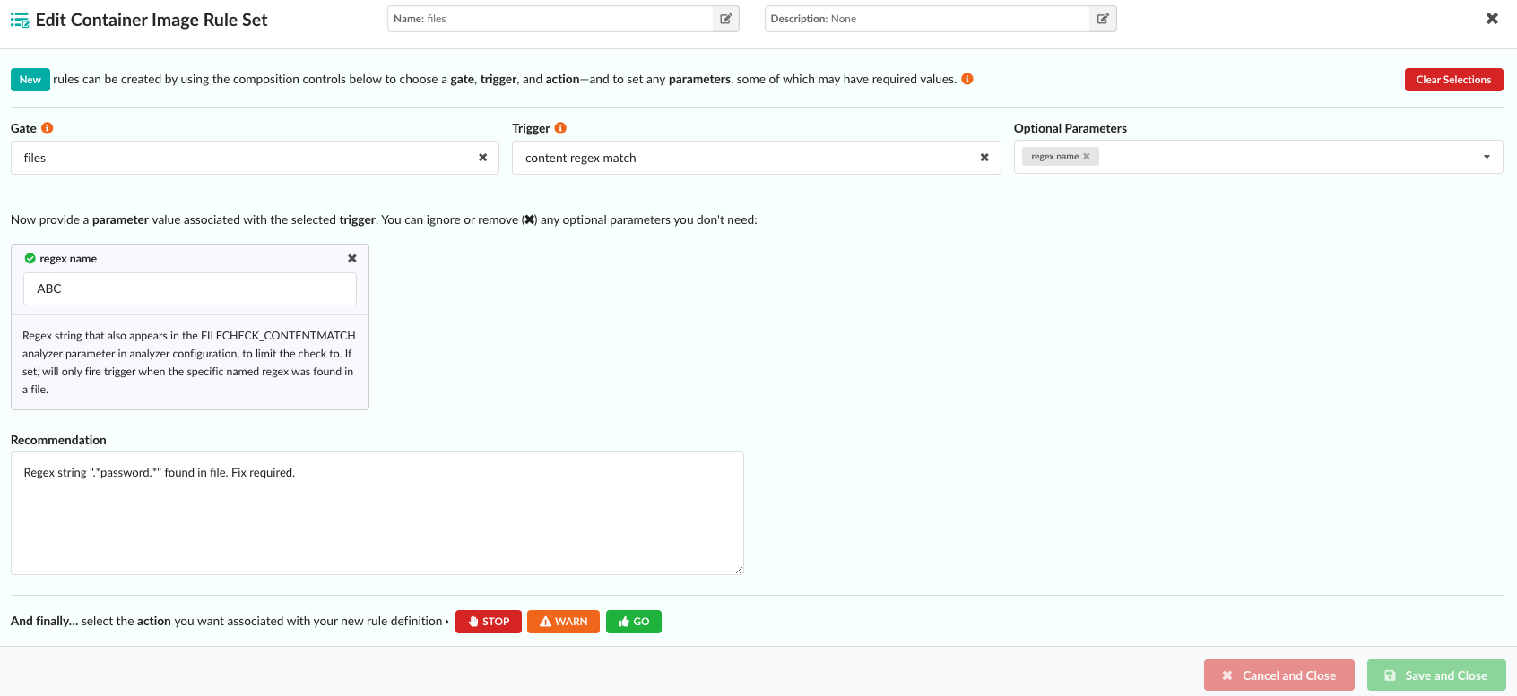1517x696 pixels.
Task: Click the edit icon beside the Name field
Action: [725, 19]
